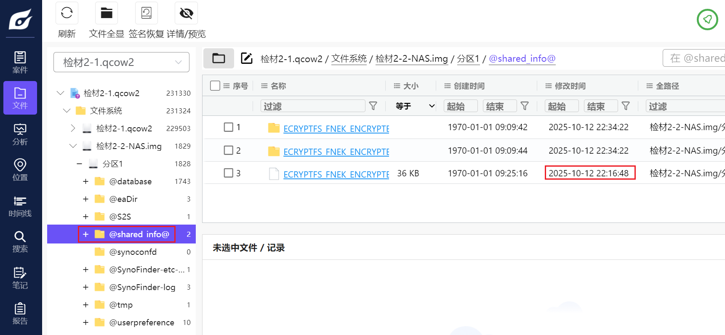Open the second ECRYPTFS_FNEK_ENCRYPTED folder link
The height and width of the screenshot is (335, 725).
(x=336, y=152)
